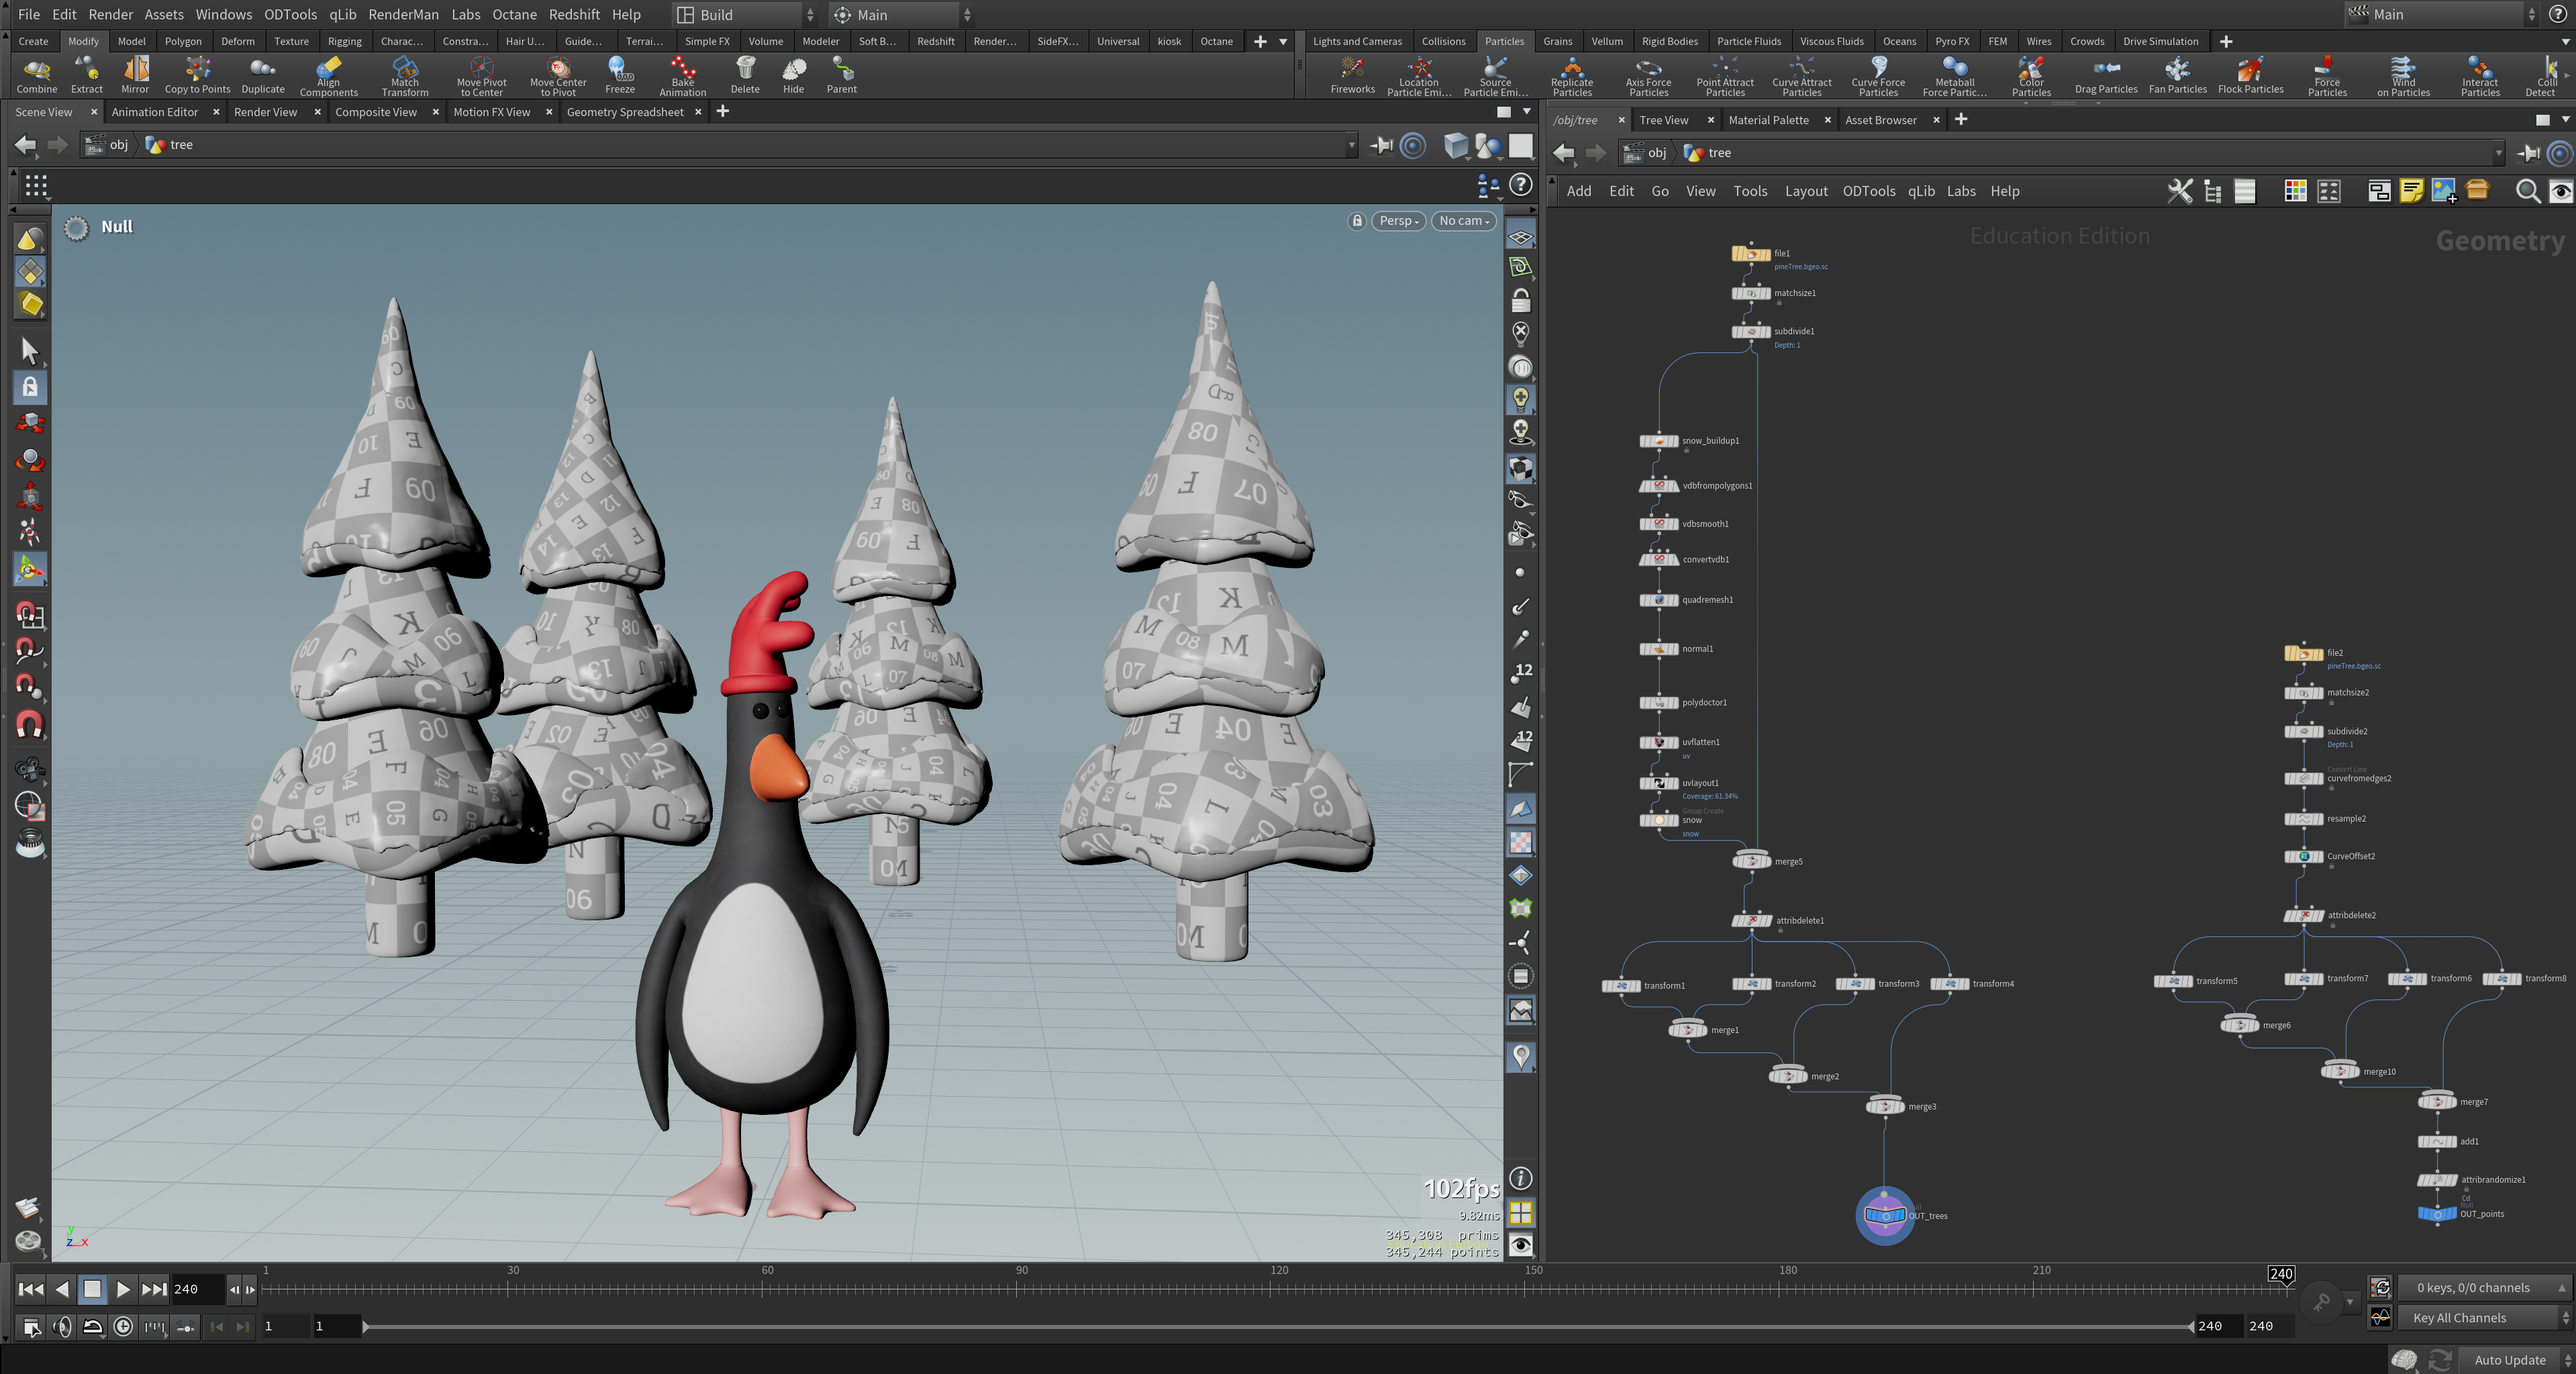2576x1374 pixels.
Task: Toggle the pin button in Scene View path bar
Action: pyautogui.click(x=1382, y=145)
